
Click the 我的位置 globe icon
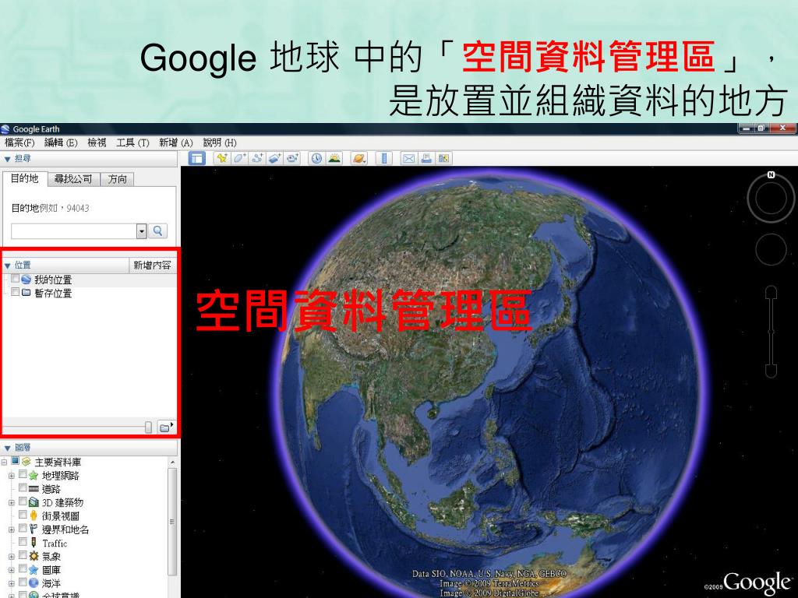click(x=26, y=280)
